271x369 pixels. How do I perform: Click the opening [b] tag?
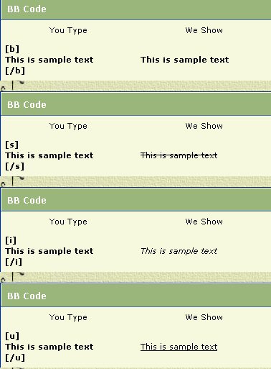12,49
